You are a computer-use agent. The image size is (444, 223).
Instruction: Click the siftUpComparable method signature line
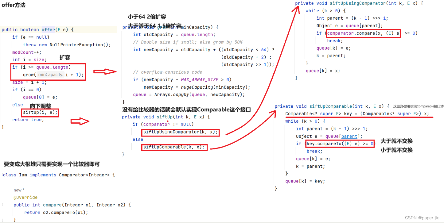pyautogui.click(x=332, y=106)
